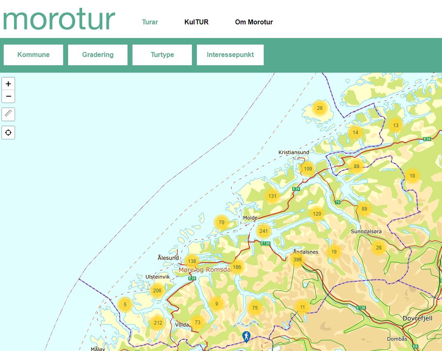Expand the Interessepunkt filter

(230, 55)
